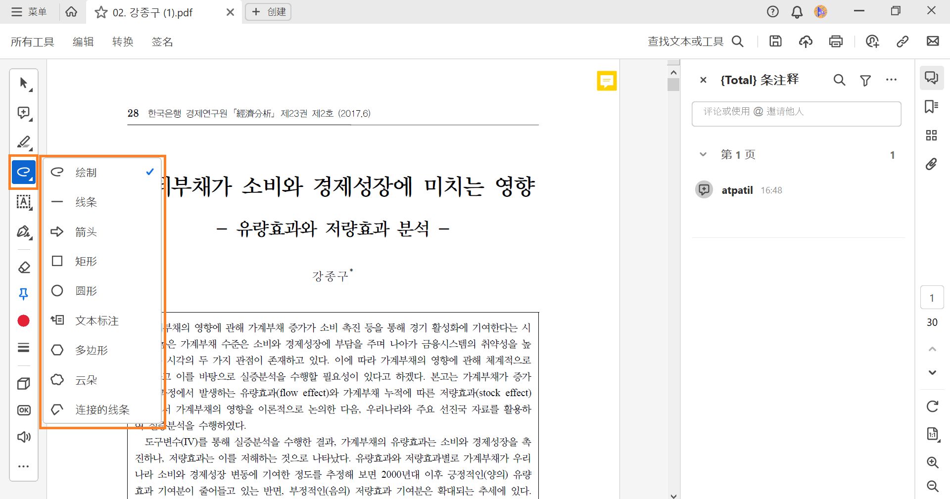The image size is (950, 499).
Task: Open the line thickness setting
Action: coord(23,348)
